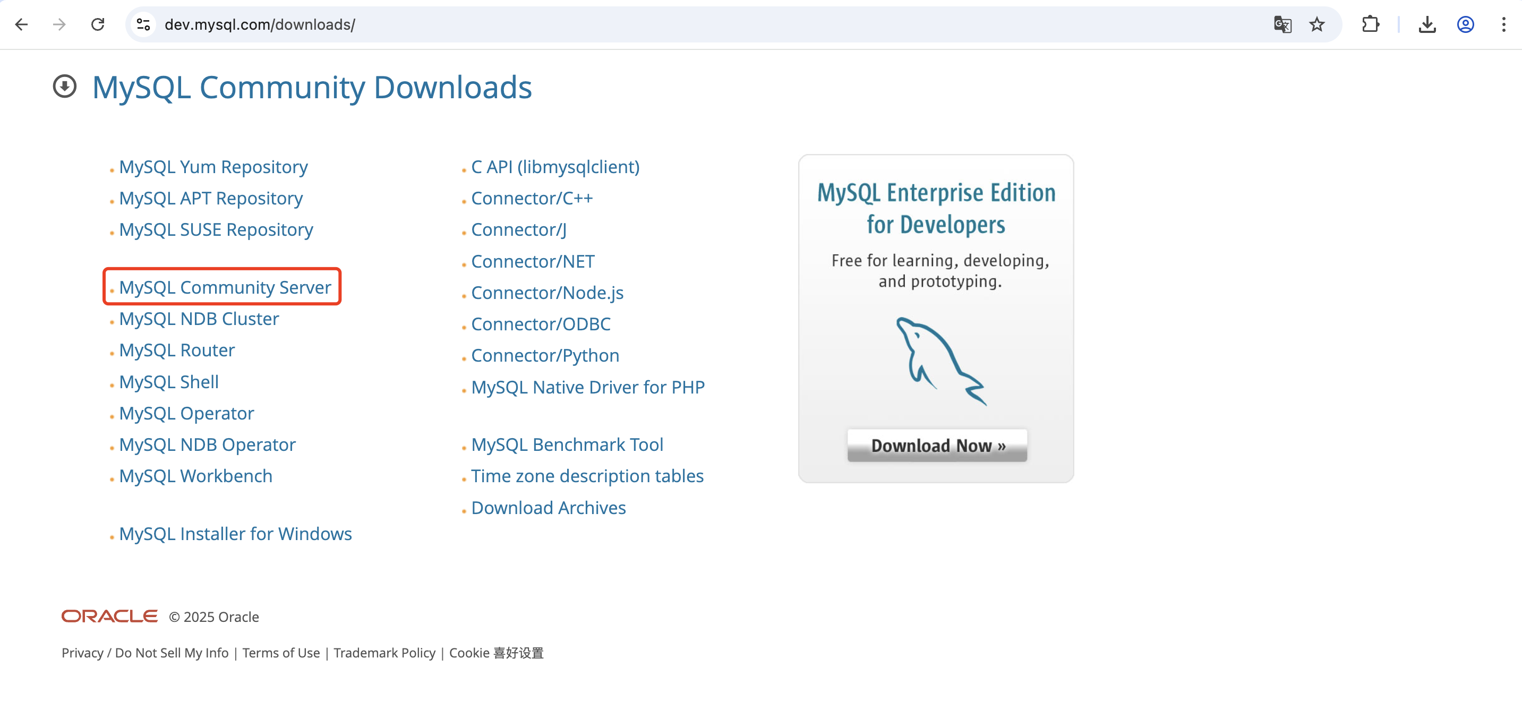Open site information icon in address bar

coord(143,24)
